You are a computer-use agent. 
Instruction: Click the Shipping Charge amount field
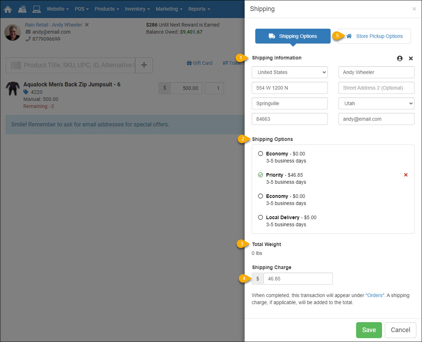pos(298,279)
